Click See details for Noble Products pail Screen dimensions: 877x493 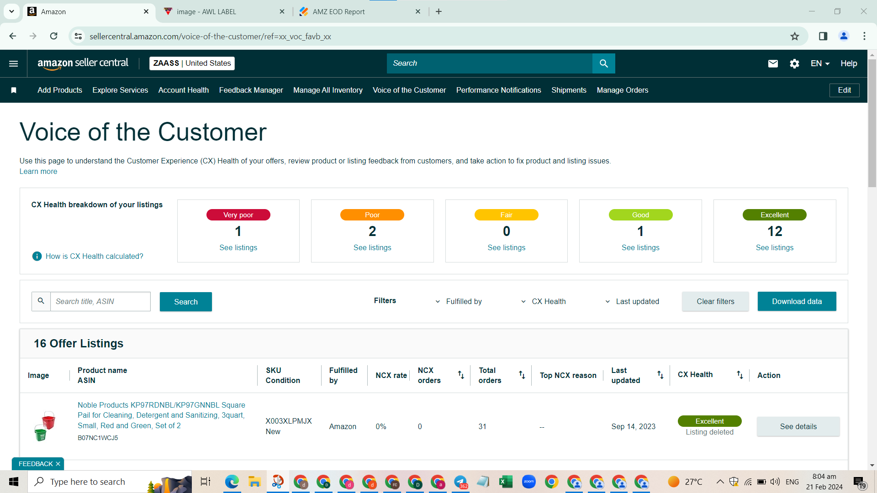tap(798, 426)
